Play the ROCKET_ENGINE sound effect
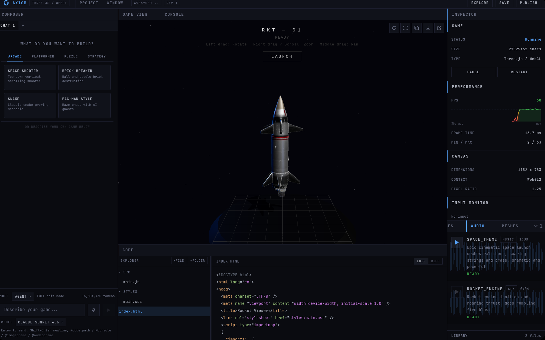The image size is (545, 340). click(457, 292)
